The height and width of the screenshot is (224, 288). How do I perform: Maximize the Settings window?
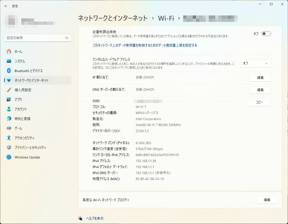pos(271,4)
